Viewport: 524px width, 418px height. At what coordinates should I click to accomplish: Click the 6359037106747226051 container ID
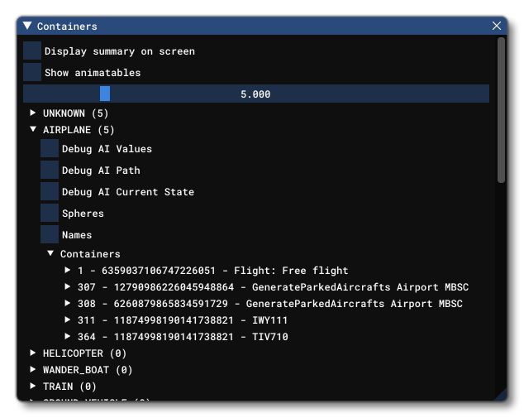tap(159, 270)
